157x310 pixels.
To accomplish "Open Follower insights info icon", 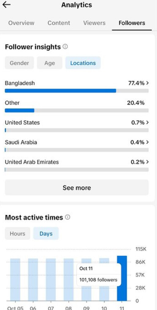I will pos(65,47).
